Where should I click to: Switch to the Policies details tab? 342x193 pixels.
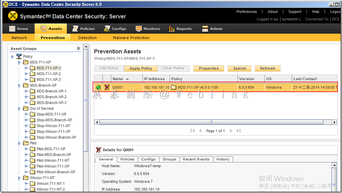(x=127, y=159)
